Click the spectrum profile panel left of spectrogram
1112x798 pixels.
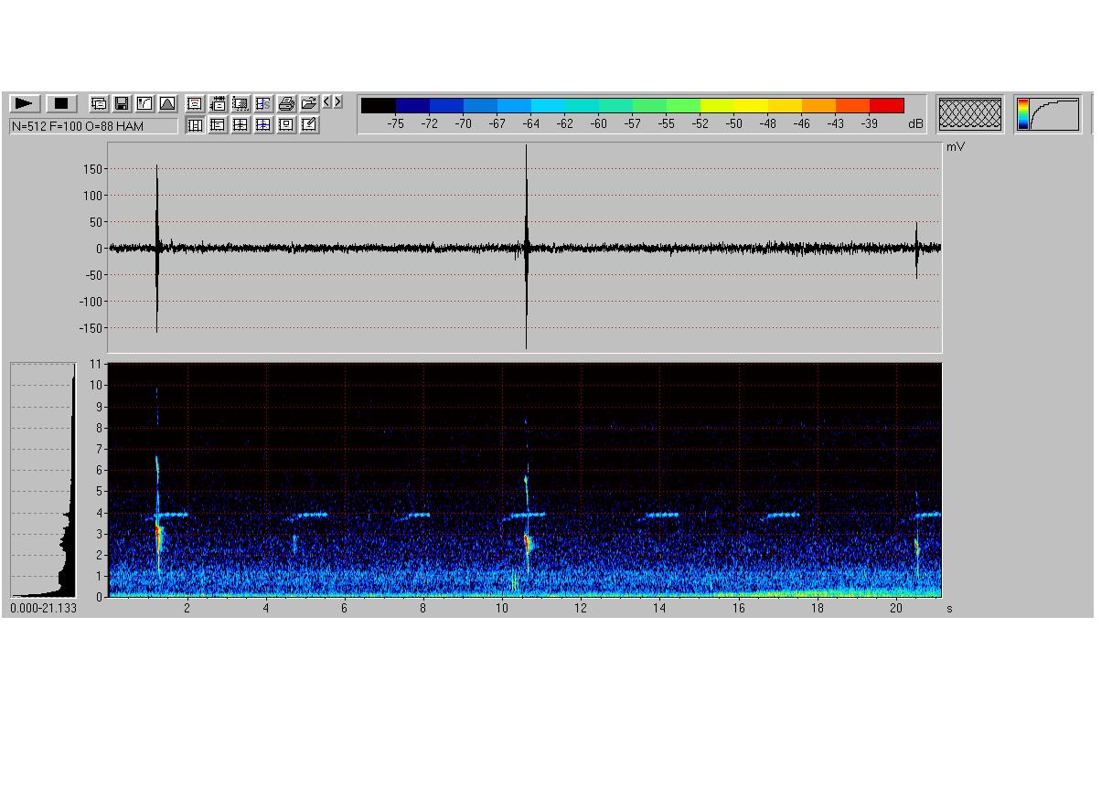click(x=43, y=480)
